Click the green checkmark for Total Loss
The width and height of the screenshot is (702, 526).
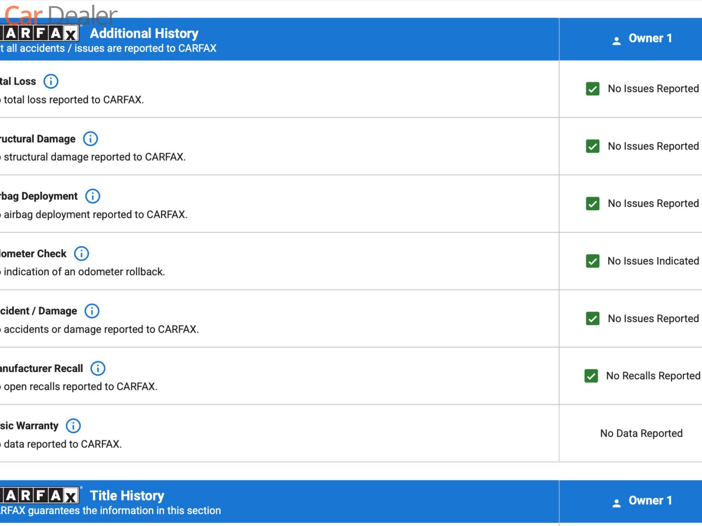[593, 89]
